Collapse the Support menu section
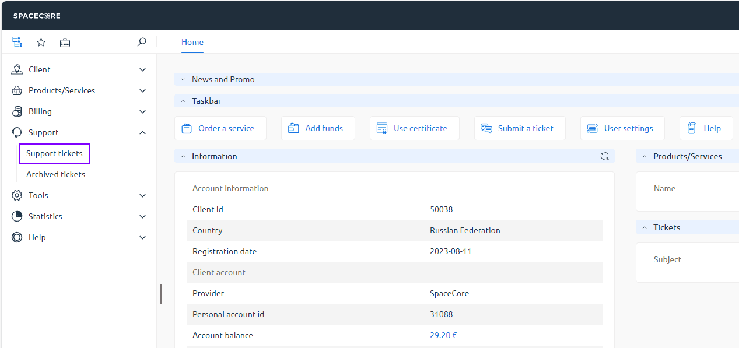The image size is (739, 348). pyautogui.click(x=78, y=132)
